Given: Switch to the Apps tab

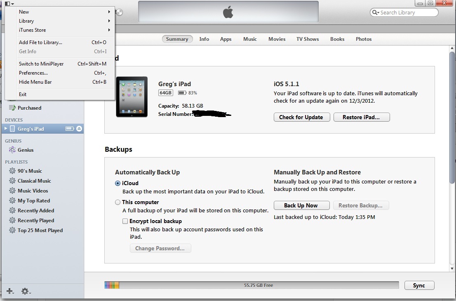Looking at the screenshot, I should [x=226, y=39].
